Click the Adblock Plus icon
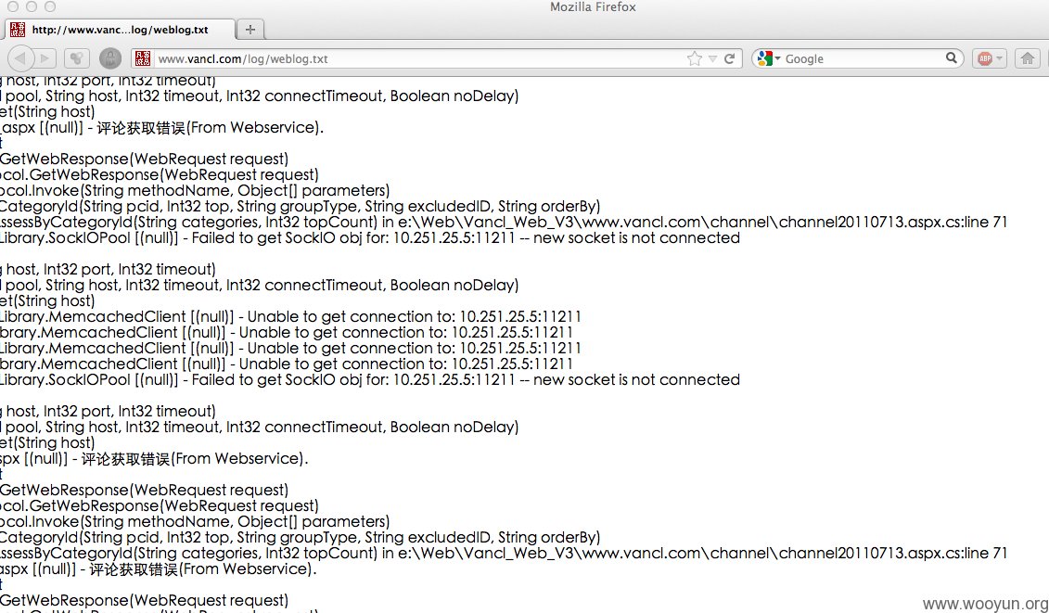The height and width of the screenshot is (613, 1049). (985, 59)
